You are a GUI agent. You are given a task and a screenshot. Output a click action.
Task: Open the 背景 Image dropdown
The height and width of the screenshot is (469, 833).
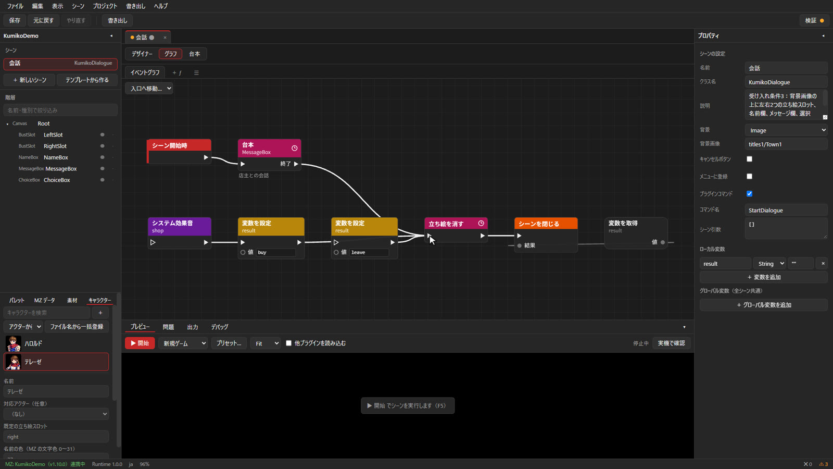[x=786, y=130]
